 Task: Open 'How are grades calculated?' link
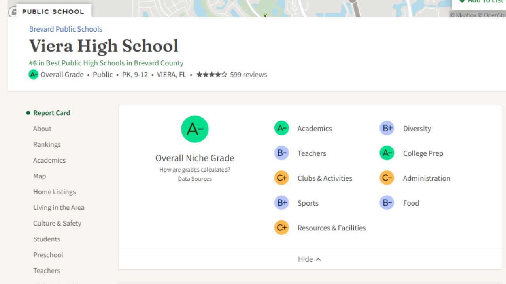[x=194, y=170]
